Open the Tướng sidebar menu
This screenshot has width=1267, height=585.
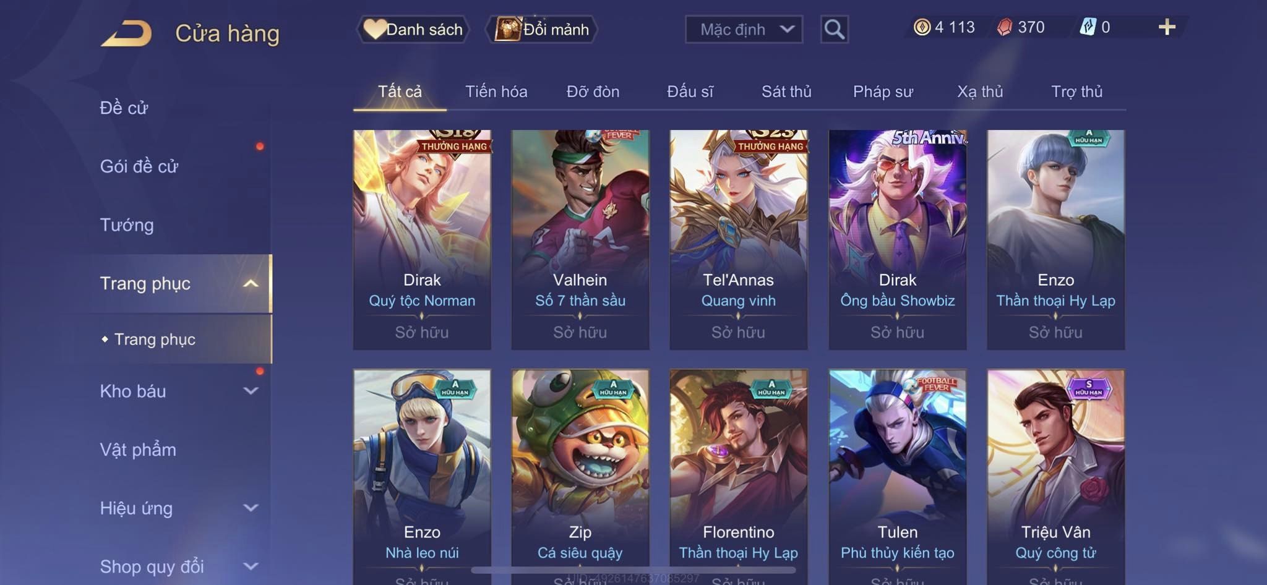tap(127, 224)
